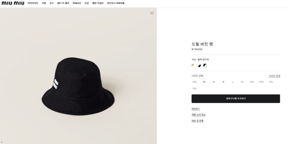Select the solid black color swatch
Image resolution: width=288 pixels, height=144 pixels.
(199, 66)
